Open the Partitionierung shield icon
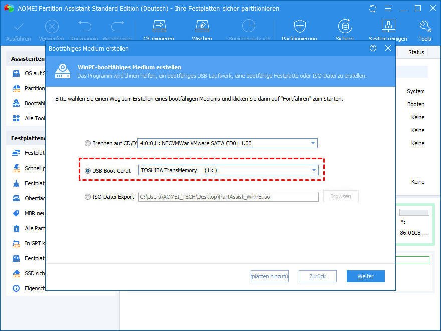441x331 pixels. [300, 26]
